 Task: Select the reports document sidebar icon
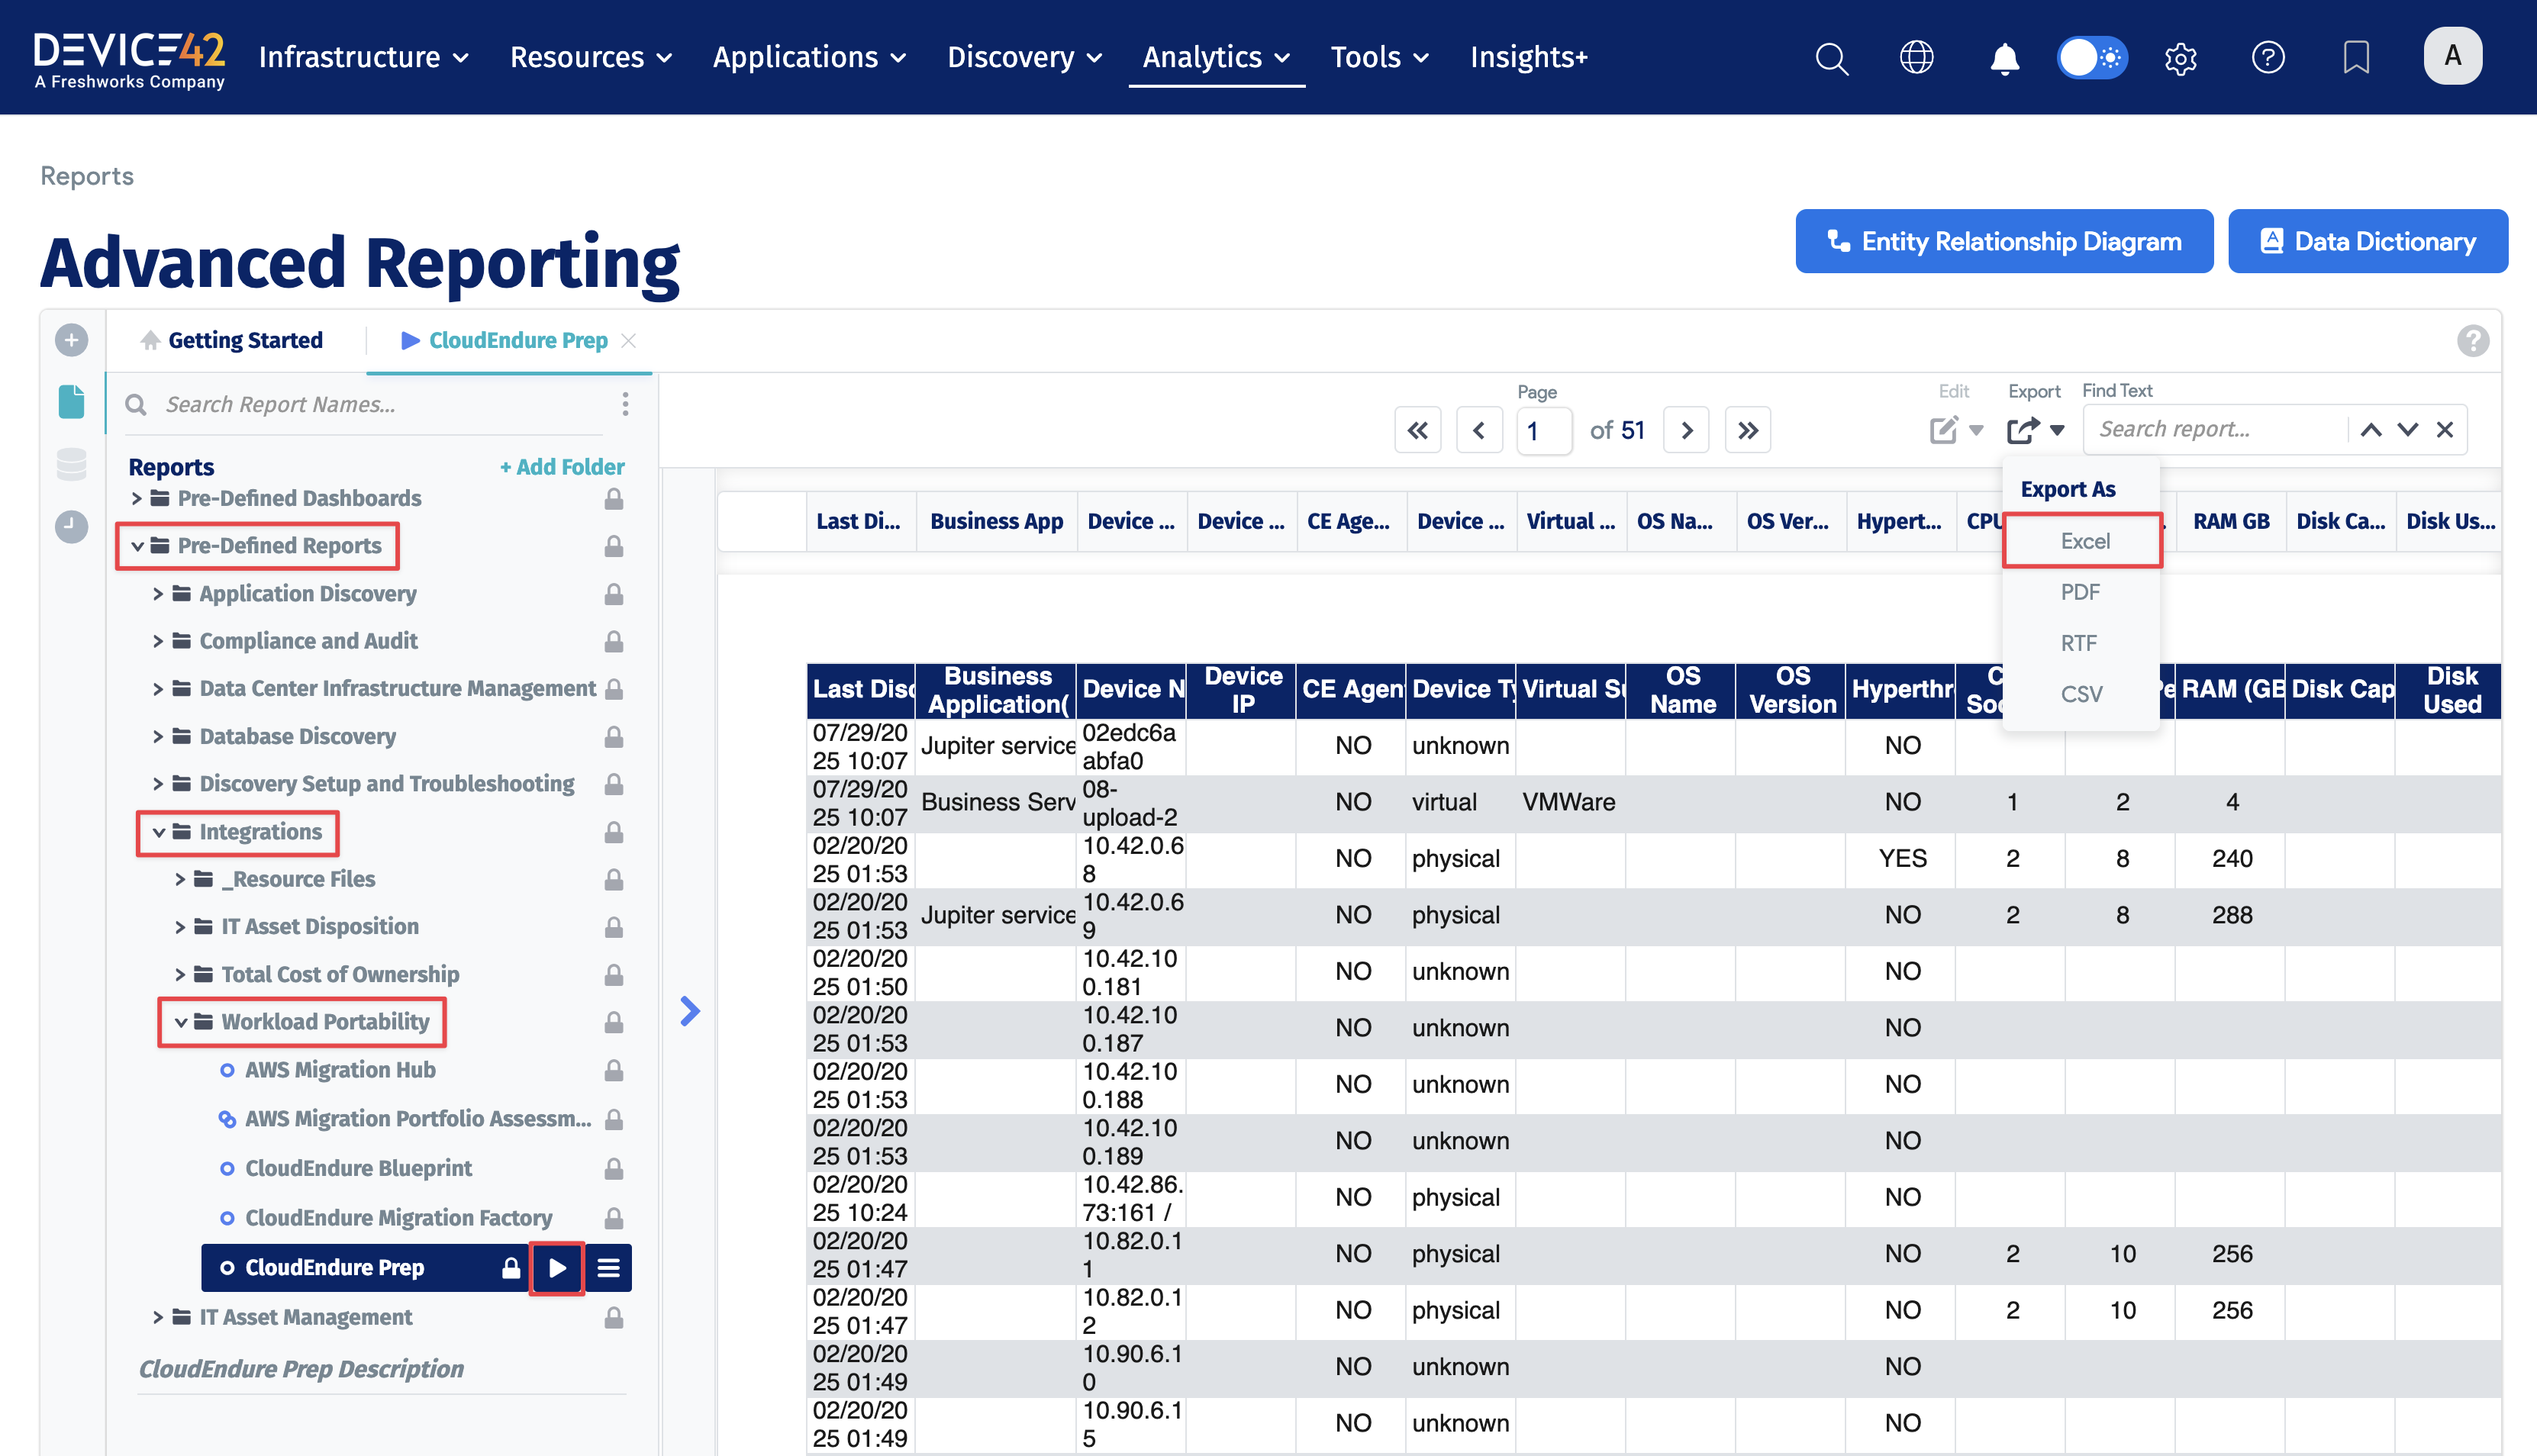(x=71, y=402)
